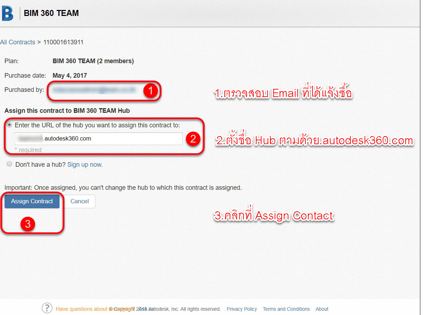
Task: Click the "* required" label below the field
Action: [x=28, y=150]
